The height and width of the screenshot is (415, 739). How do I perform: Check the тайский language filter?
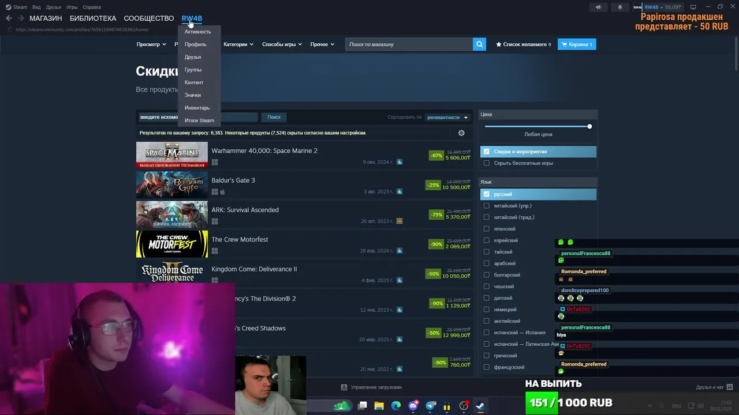pos(487,252)
